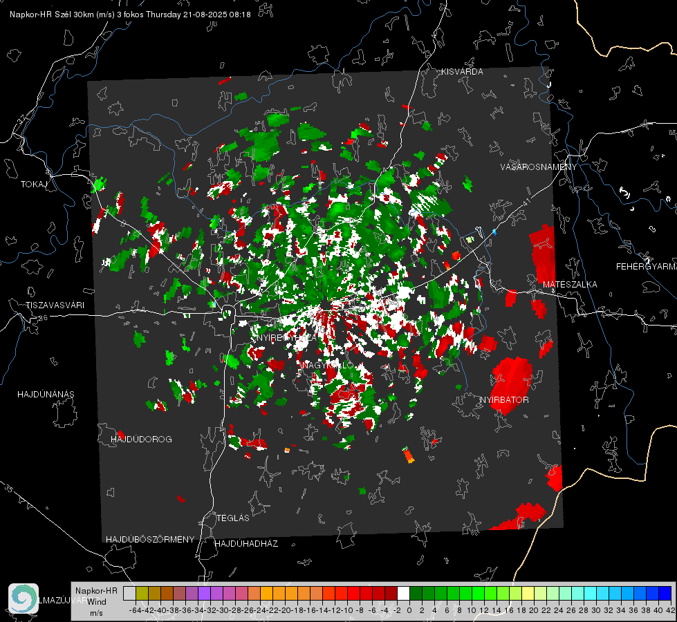Click the NYÍRBÁTOR city label
Image resolution: width=677 pixels, height=622 pixels.
point(504,399)
